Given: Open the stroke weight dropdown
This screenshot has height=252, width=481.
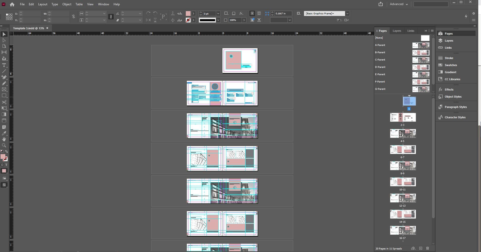Looking at the screenshot, I should coord(218,14).
